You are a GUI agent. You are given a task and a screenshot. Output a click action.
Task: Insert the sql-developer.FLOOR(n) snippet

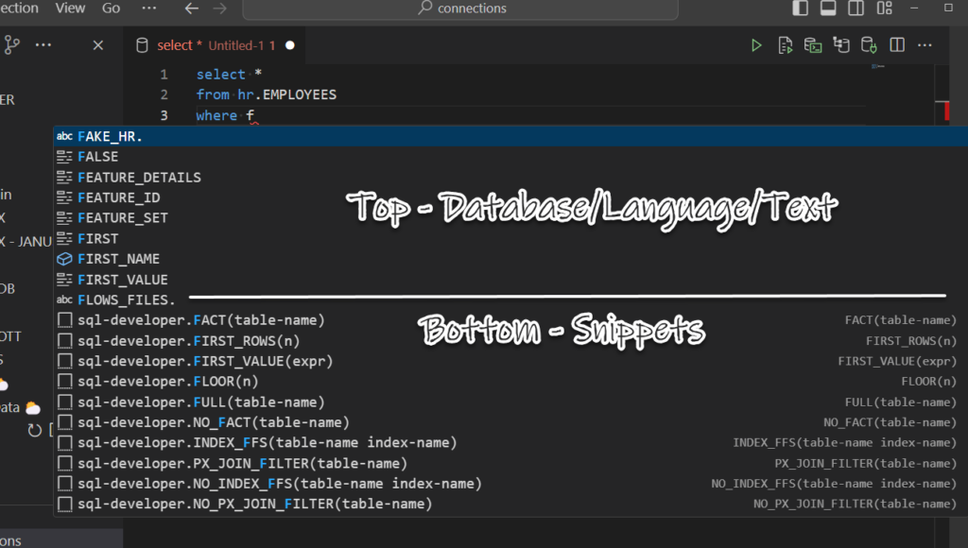tap(510, 382)
